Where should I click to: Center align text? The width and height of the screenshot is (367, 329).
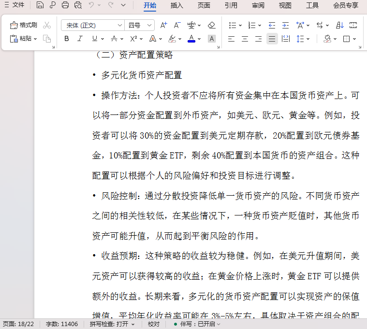tap(245, 39)
